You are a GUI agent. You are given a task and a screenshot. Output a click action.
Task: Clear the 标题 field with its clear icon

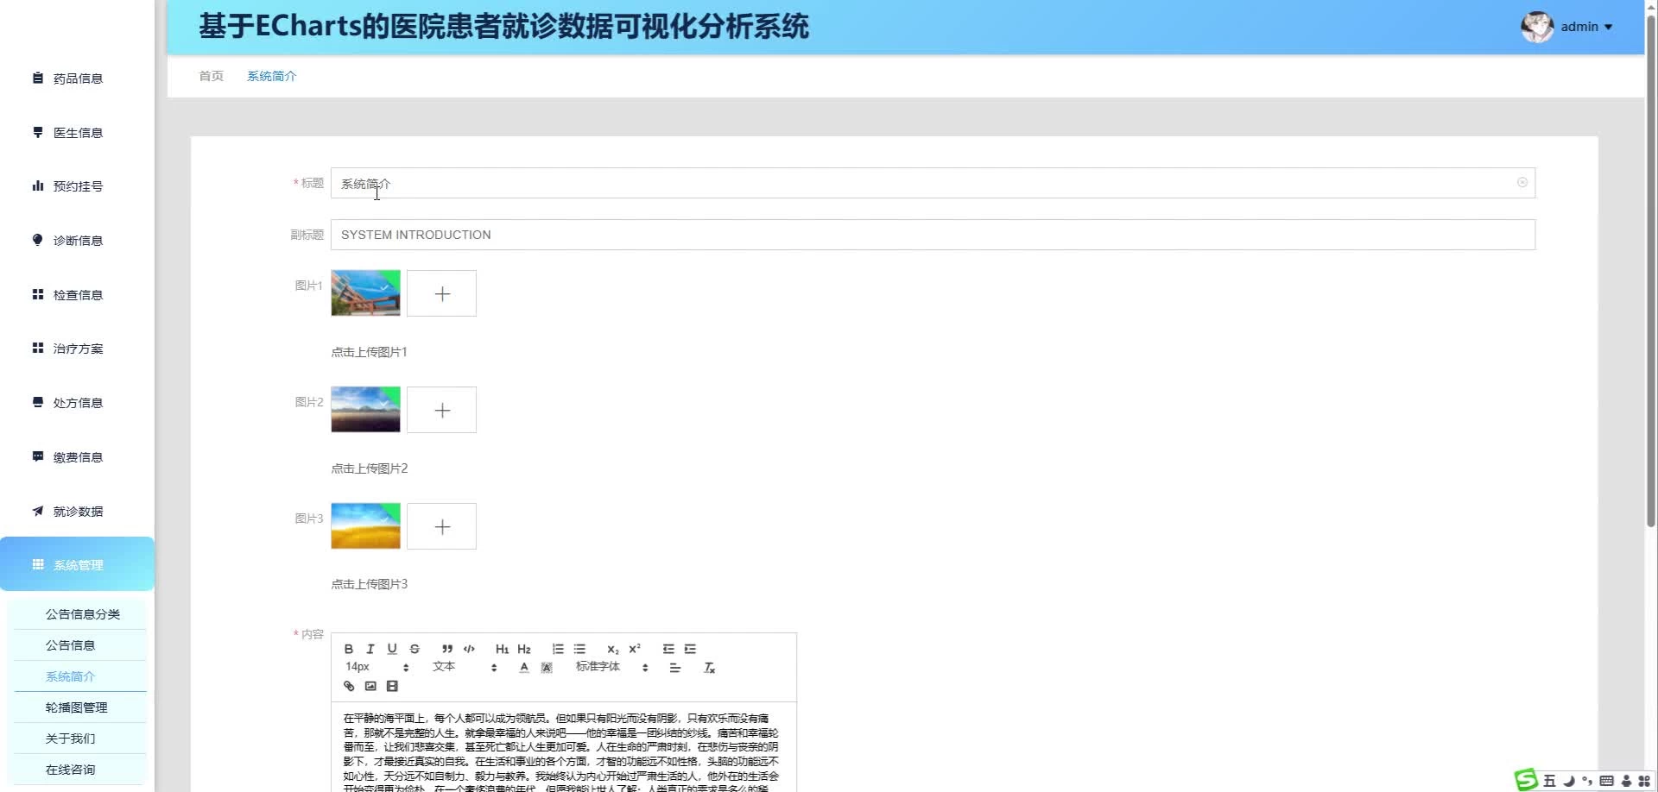tap(1522, 183)
